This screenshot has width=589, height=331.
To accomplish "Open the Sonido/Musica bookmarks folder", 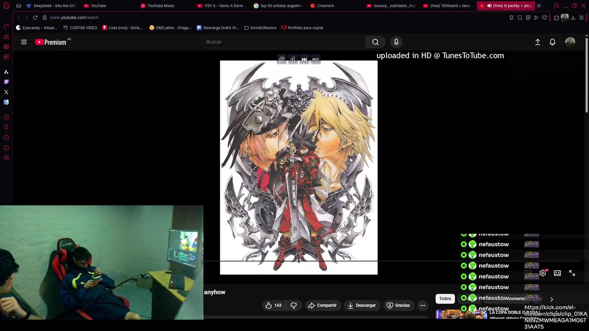I will [x=260, y=28].
